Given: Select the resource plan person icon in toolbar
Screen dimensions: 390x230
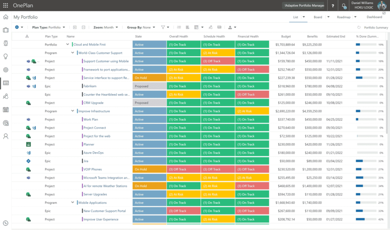Looking at the screenshot, I should [x=211, y=27].
